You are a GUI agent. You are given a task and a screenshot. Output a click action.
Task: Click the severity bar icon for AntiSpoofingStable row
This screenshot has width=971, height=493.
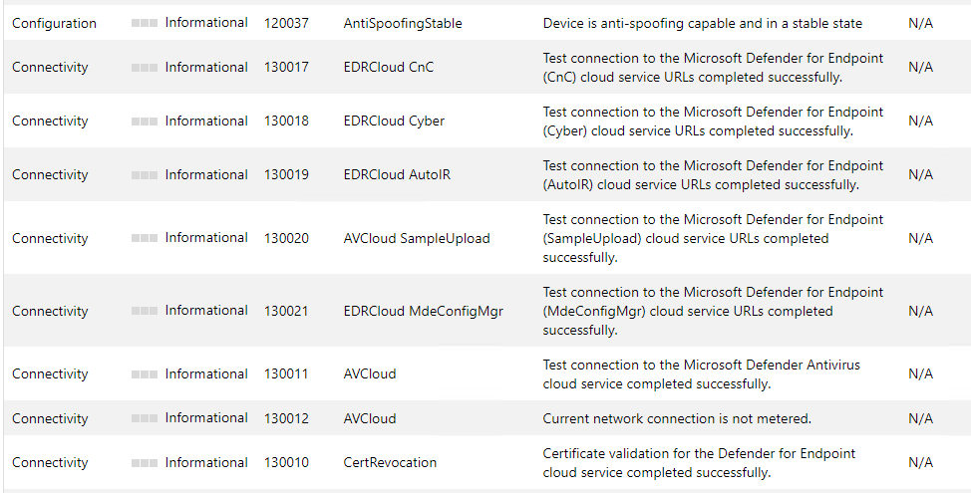pos(145,23)
